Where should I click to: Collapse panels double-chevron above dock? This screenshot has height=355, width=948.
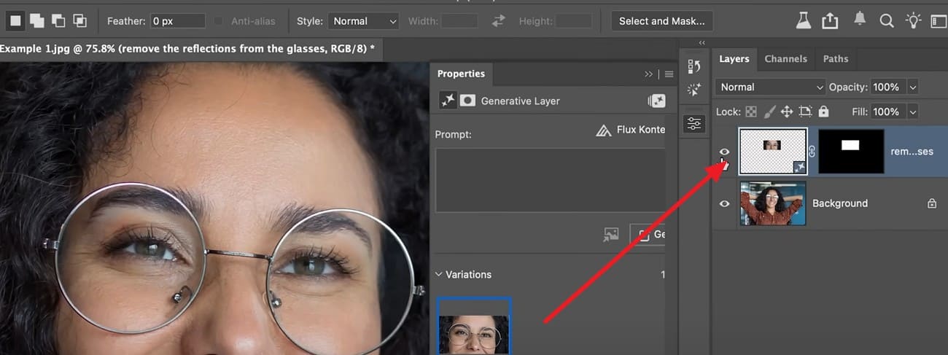point(702,43)
